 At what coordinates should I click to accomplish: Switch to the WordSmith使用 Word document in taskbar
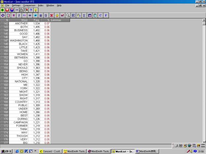147,151
